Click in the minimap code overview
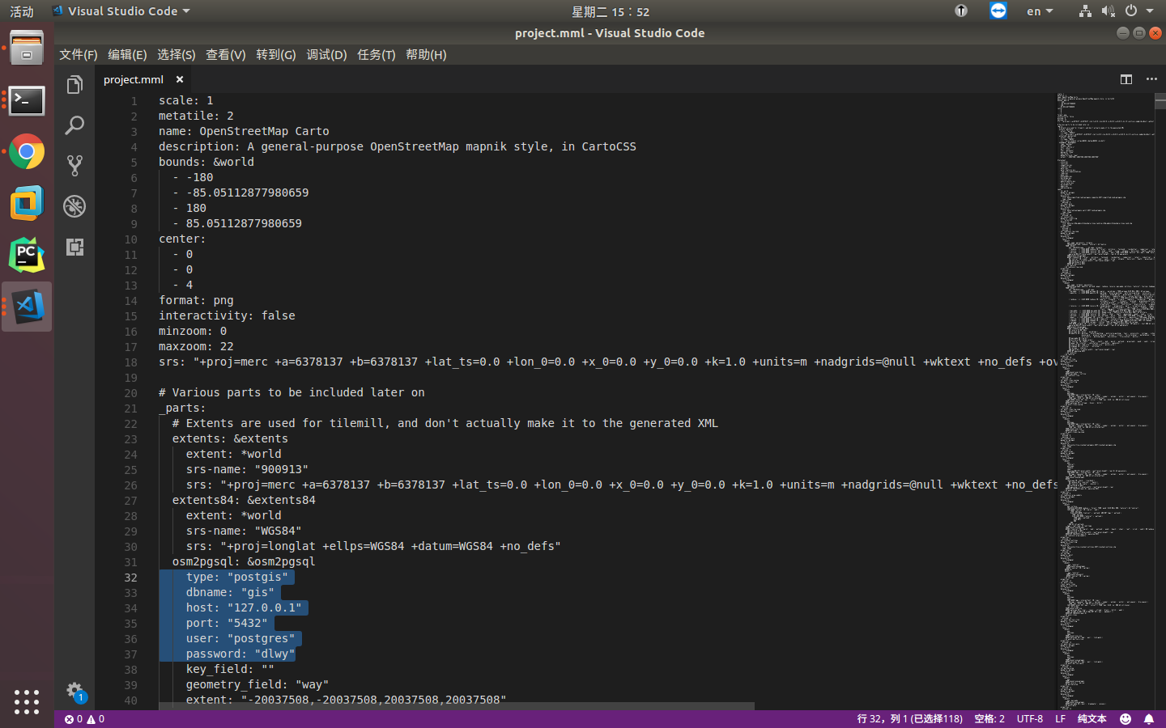The image size is (1166, 728). pos(1105,400)
